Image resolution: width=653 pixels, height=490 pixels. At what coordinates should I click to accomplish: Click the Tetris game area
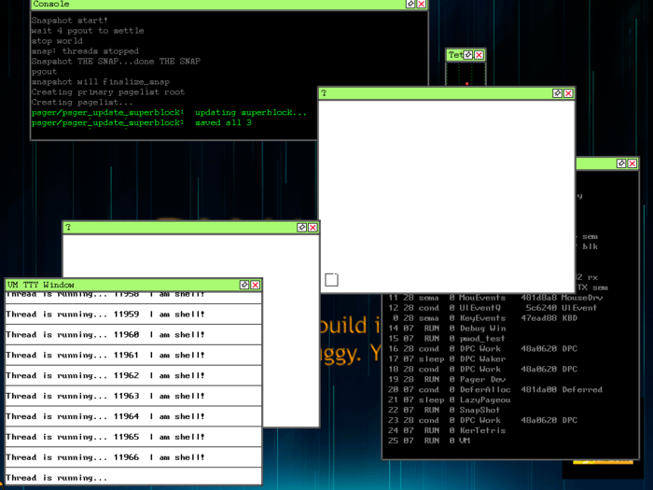pyautogui.click(x=467, y=75)
